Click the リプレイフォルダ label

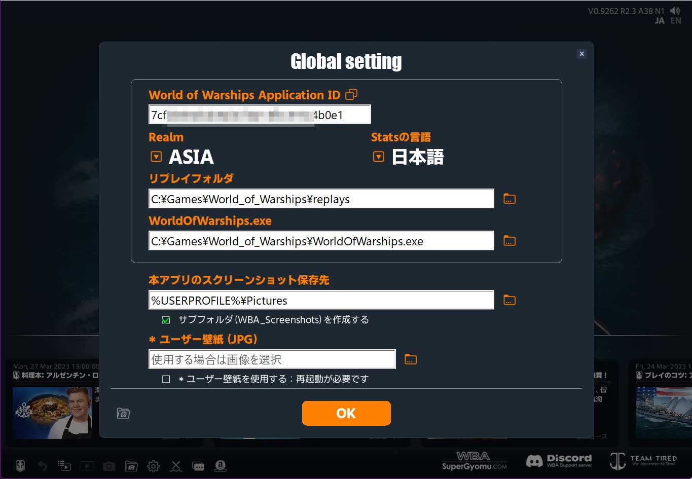pyautogui.click(x=191, y=178)
